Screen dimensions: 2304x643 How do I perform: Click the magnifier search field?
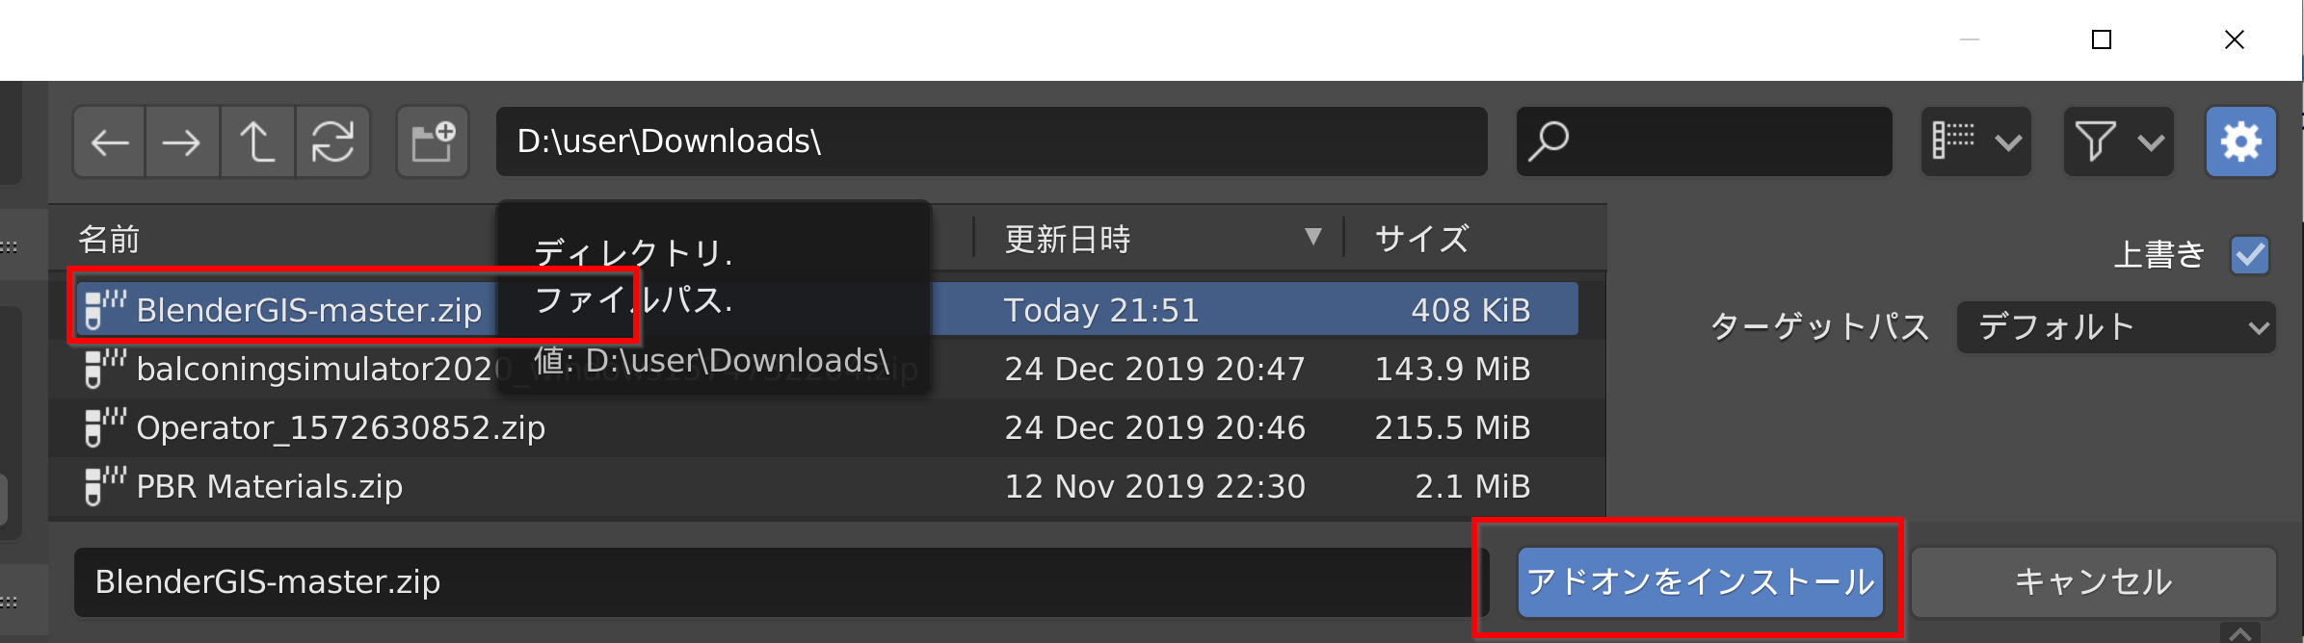click(1704, 141)
